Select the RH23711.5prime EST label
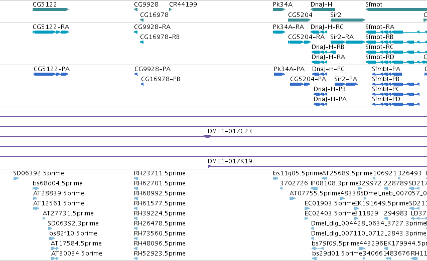Screen dimensions: 427x261 pos(160,173)
